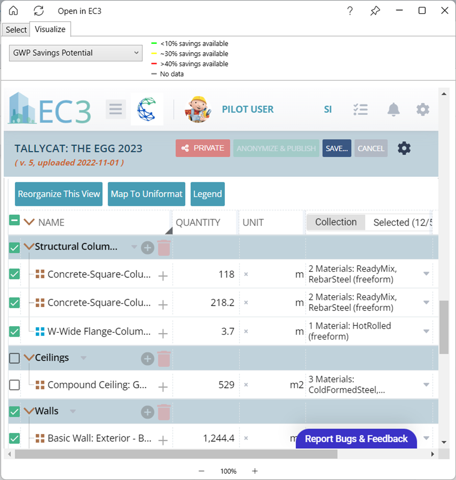456x480 pixels.
Task: Click Report Bugs & Feedback button
Action: 356,439
